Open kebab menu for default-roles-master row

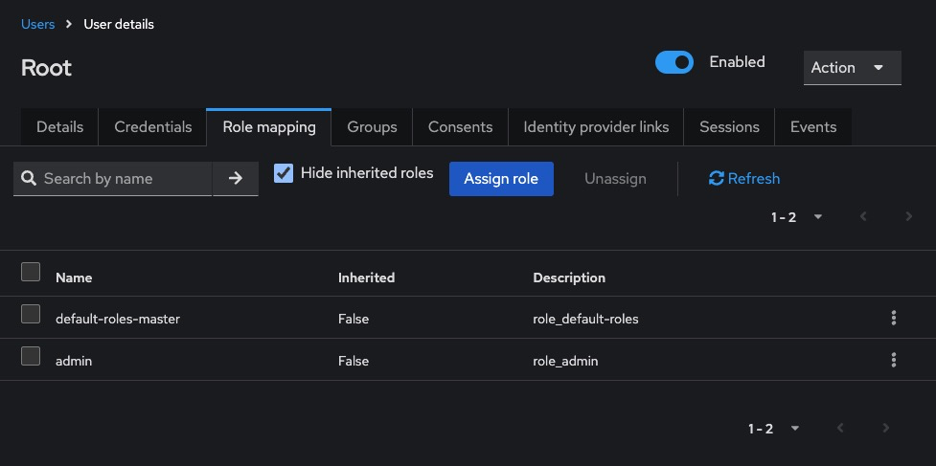893,318
